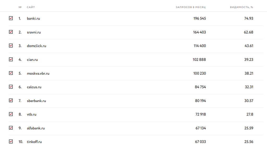Toggle the calcus.ru checkbox
Image resolution: width=267 pixels, height=150 pixels.
click(11, 87)
